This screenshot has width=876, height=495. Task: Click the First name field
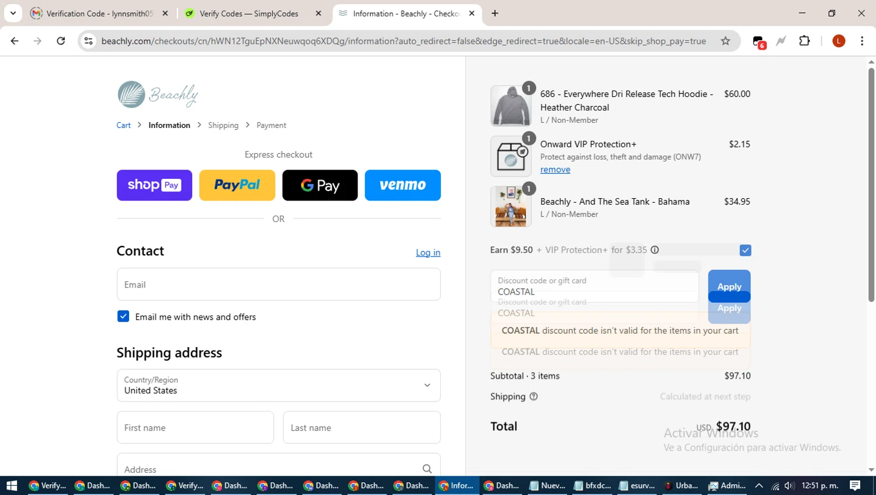(195, 427)
